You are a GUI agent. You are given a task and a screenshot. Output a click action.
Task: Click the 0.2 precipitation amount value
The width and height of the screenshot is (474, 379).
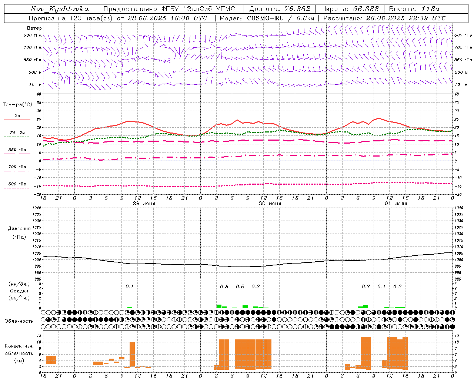click(397, 287)
